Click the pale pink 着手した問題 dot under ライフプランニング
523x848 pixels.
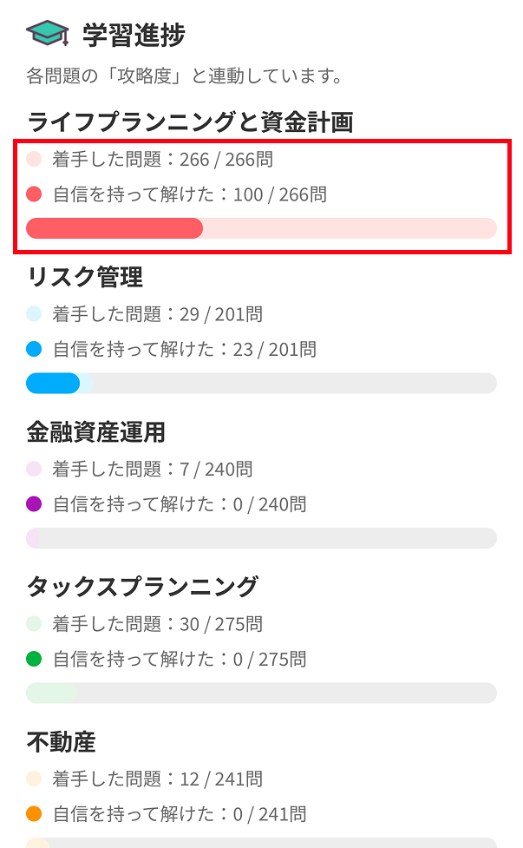pos(35,160)
